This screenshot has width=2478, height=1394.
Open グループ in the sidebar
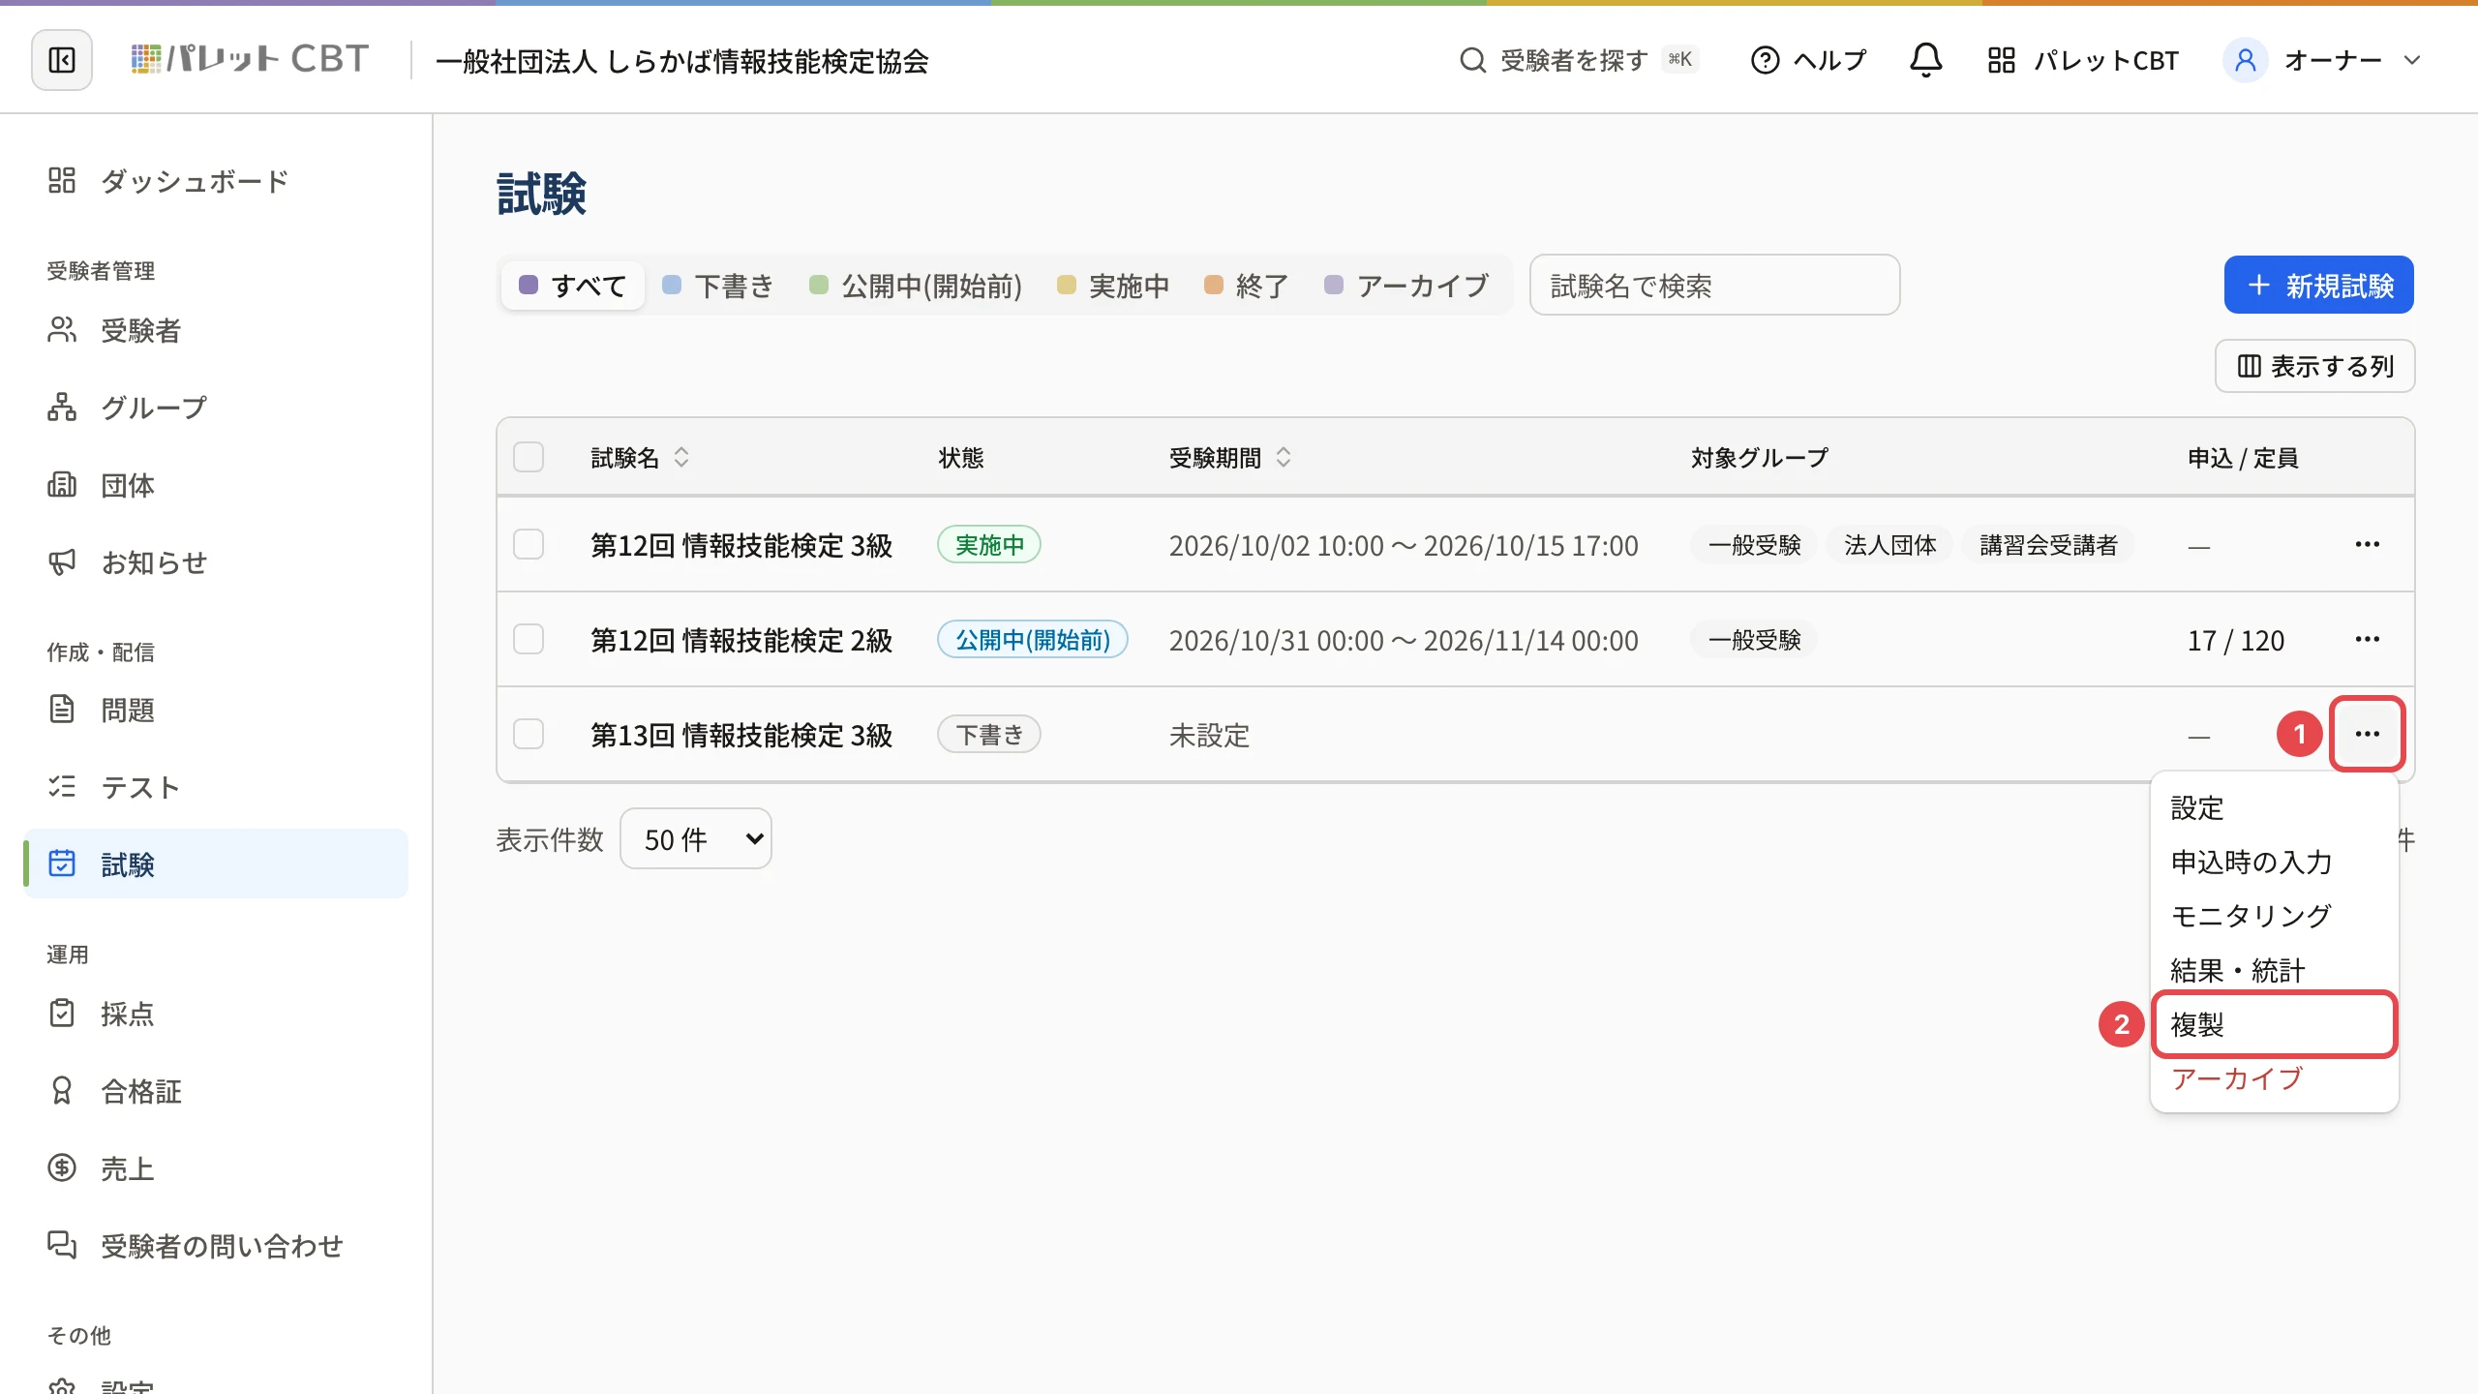[217, 408]
